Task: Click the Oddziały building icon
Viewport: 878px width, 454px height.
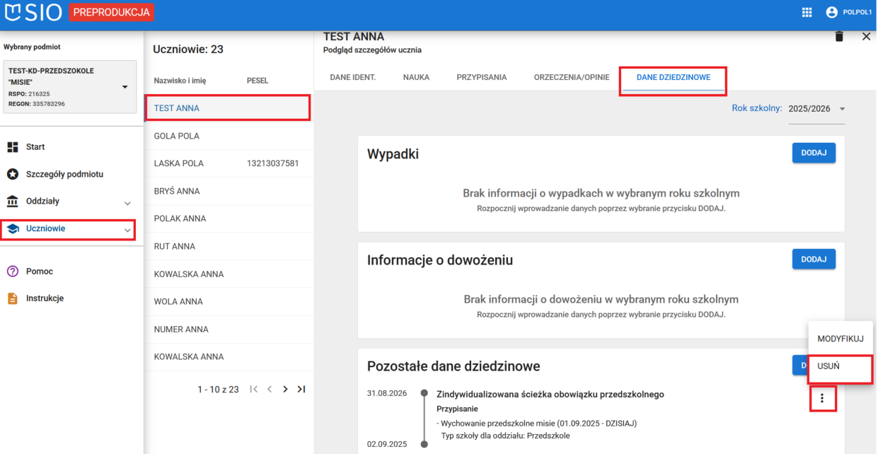Action: pos(12,201)
